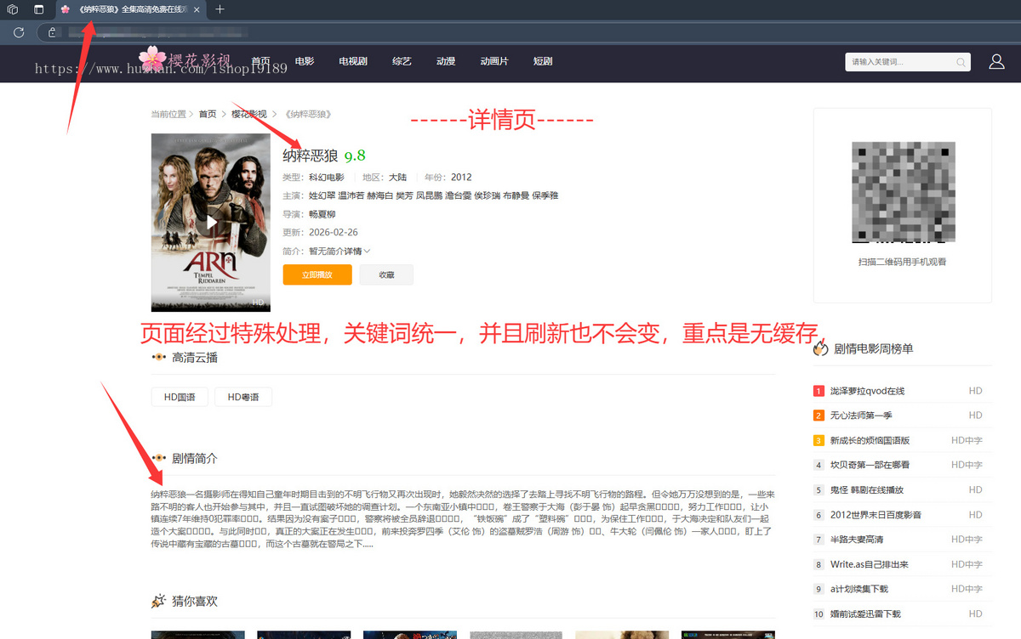Open ranked item 新成长的烦恼国语版
This screenshot has width=1021, height=639.
(x=870, y=440)
